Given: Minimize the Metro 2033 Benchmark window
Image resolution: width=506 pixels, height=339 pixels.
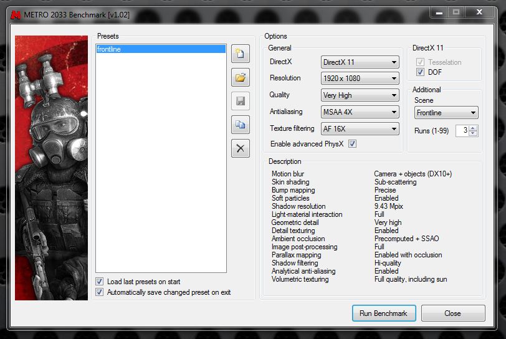Looking at the screenshot, I should pyautogui.click(x=439, y=12).
